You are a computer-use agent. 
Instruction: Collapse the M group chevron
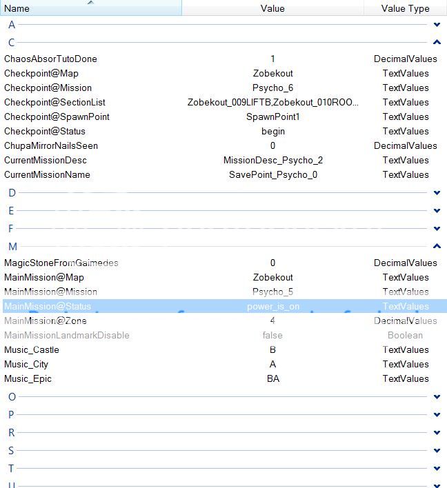point(437,246)
